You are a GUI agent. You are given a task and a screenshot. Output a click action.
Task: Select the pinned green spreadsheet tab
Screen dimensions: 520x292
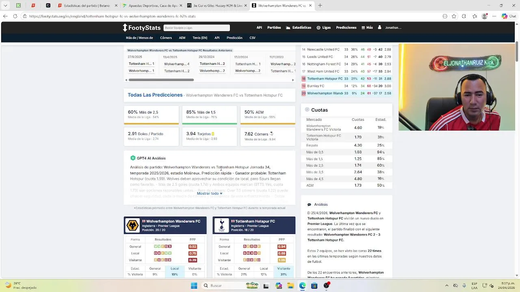18,6
